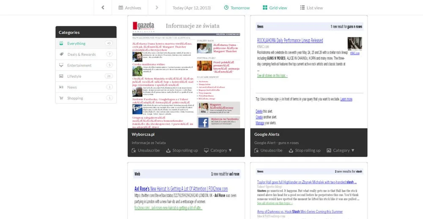Screen dimensions: 423x219
Task: Select the Shopping category
Action: pos(86,98)
